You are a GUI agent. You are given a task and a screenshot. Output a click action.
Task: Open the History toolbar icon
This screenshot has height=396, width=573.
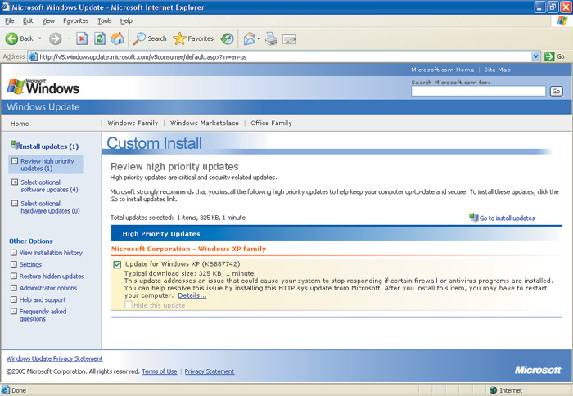click(x=228, y=38)
